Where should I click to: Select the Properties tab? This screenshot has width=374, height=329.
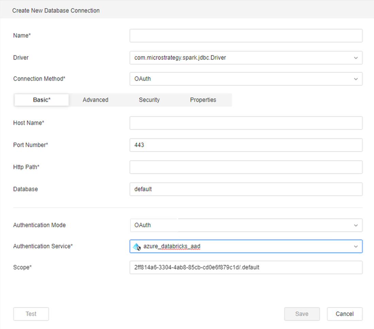click(x=203, y=100)
